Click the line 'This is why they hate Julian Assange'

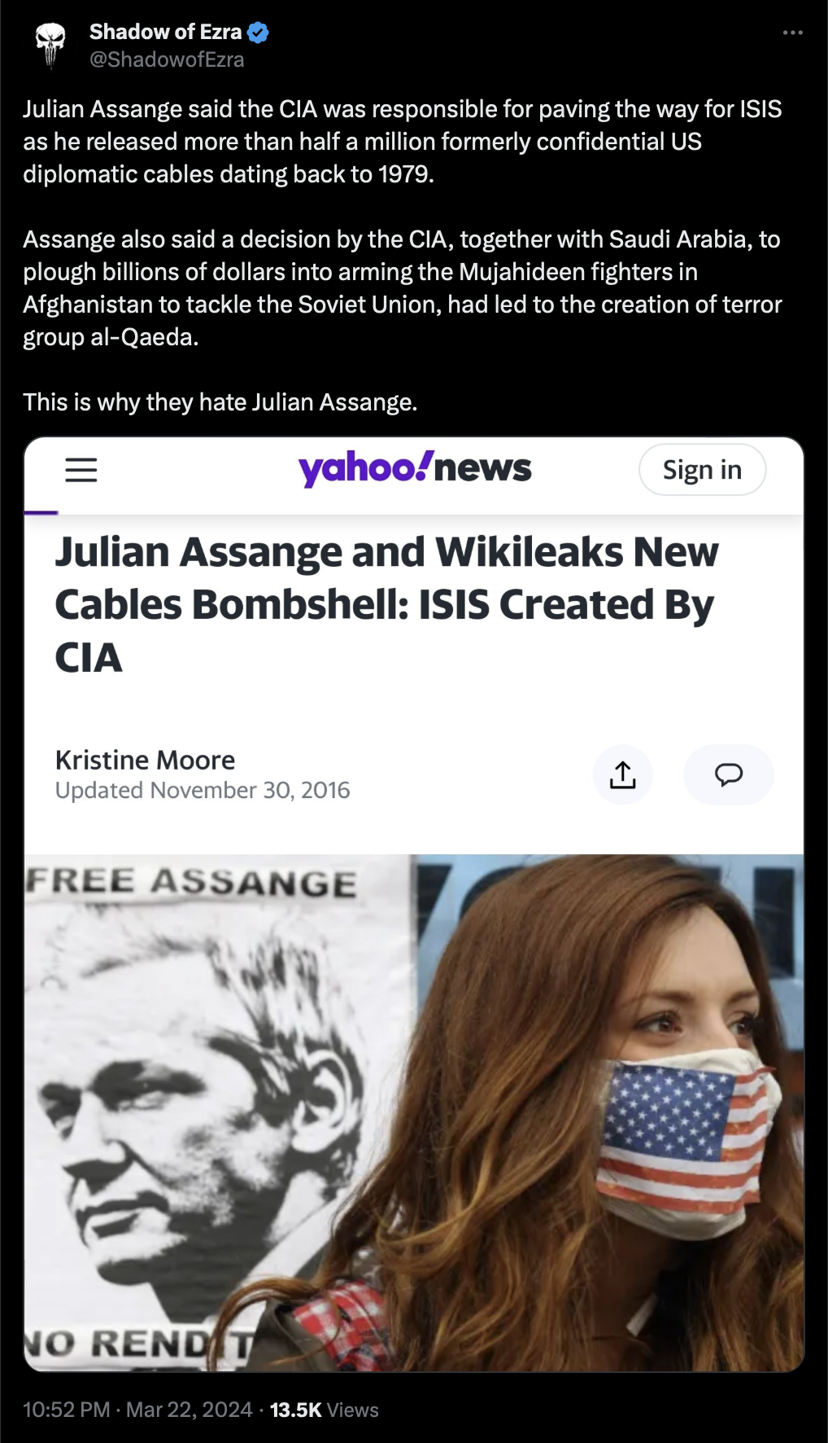pos(220,402)
